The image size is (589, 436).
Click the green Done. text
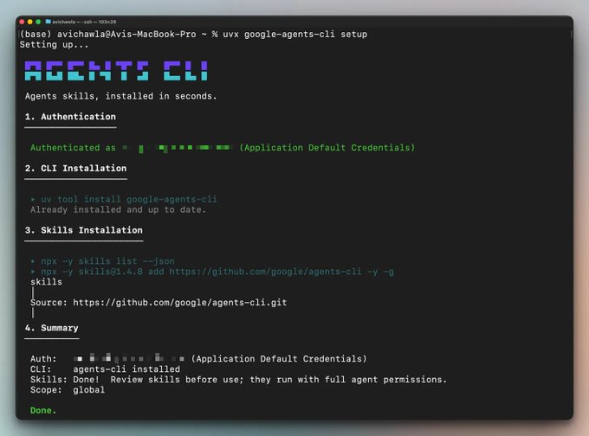43,411
